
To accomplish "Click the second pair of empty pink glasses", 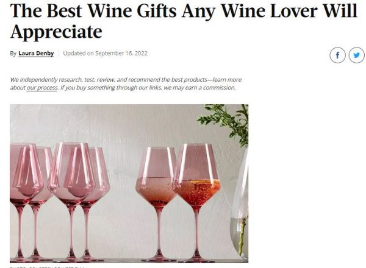I will (78, 202).
